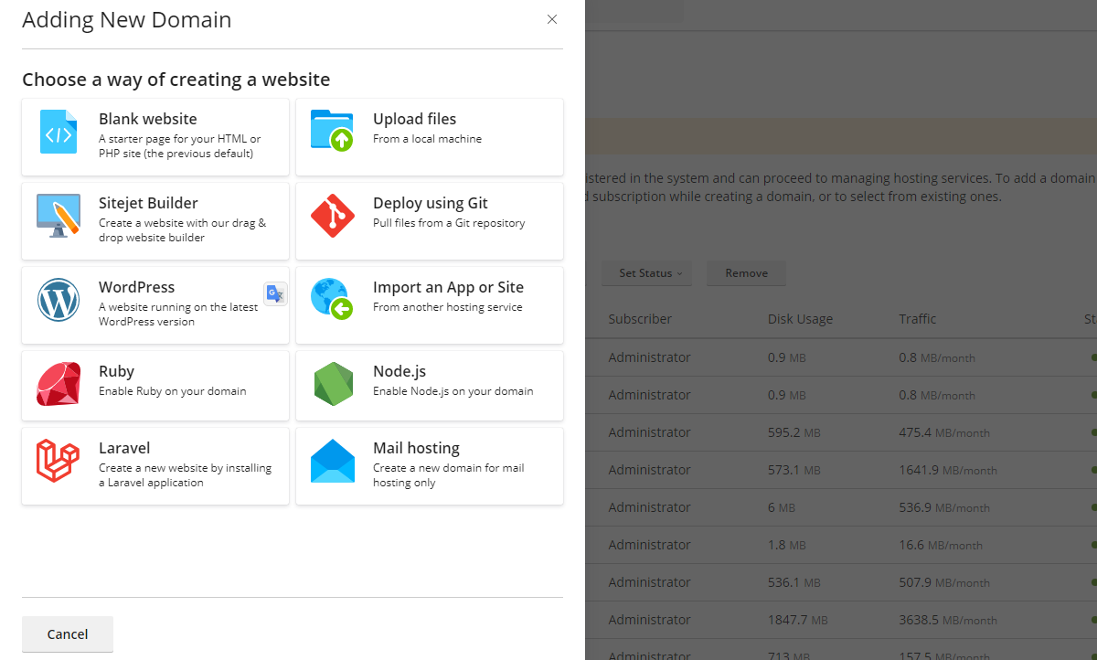Select the Sitejet Builder monitor icon
1097x660 pixels.
59,216
